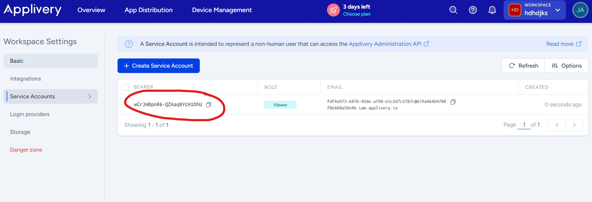Copy the bearer token with copy icon
The height and width of the screenshot is (202, 592).
tap(208, 105)
